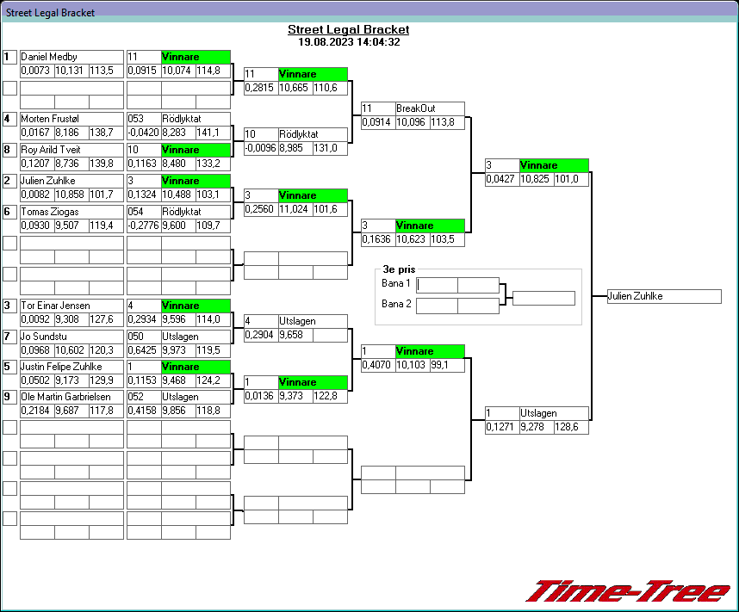Select the Rödlyktat cell for entry 054
This screenshot has height=612, width=739.
pos(196,212)
